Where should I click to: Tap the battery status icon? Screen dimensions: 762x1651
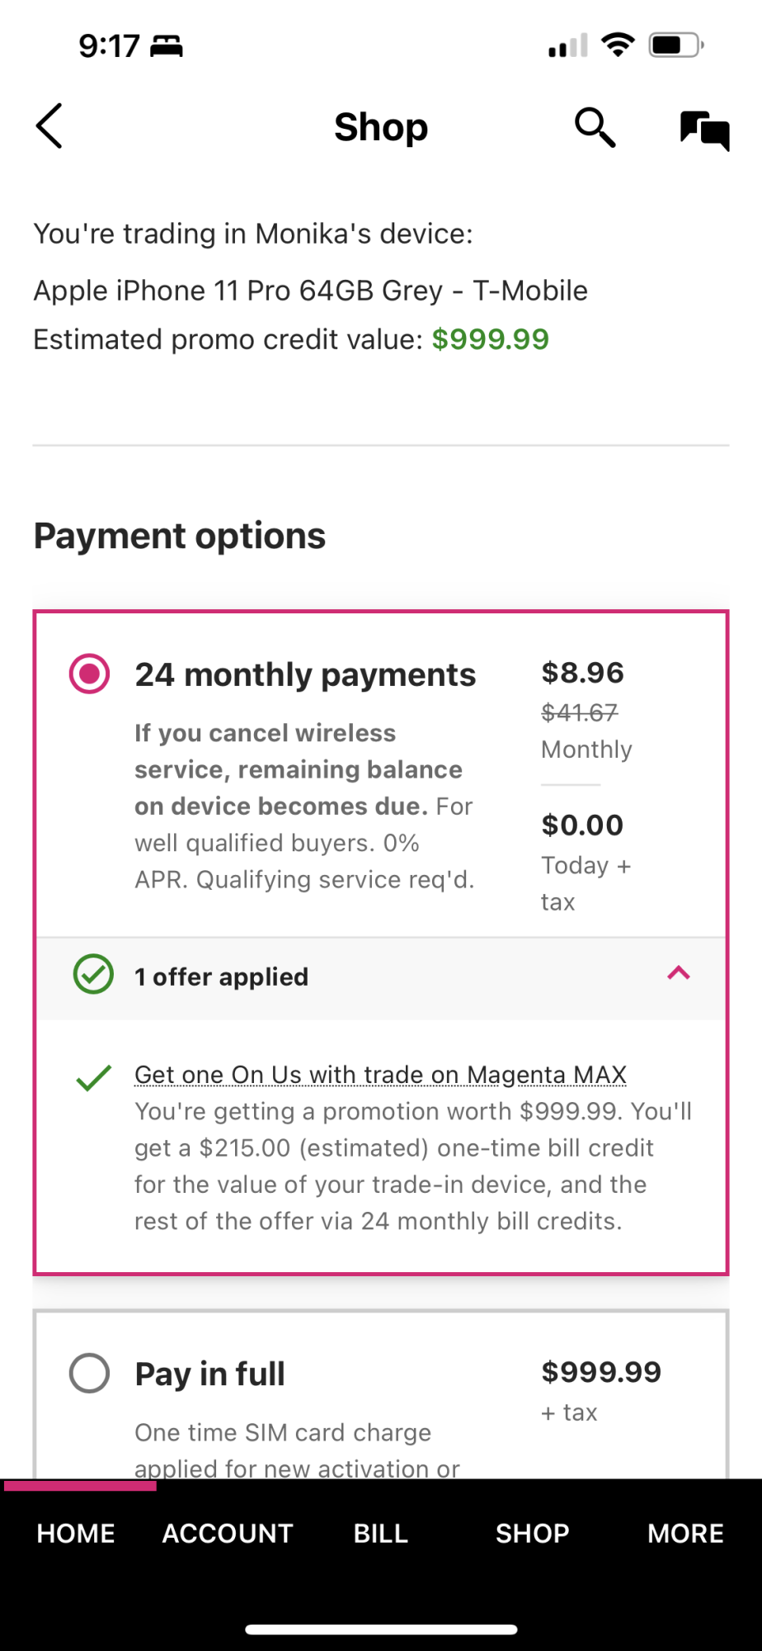[675, 45]
